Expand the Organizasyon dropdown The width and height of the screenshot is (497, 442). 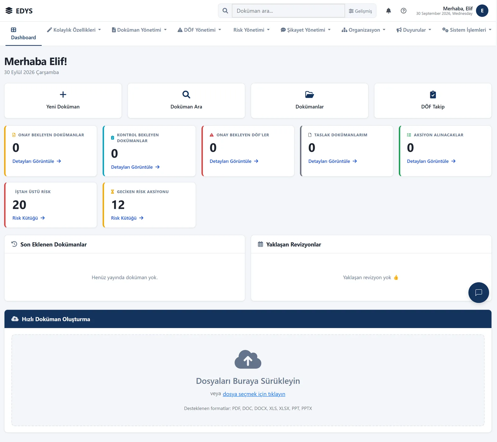coord(363,30)
